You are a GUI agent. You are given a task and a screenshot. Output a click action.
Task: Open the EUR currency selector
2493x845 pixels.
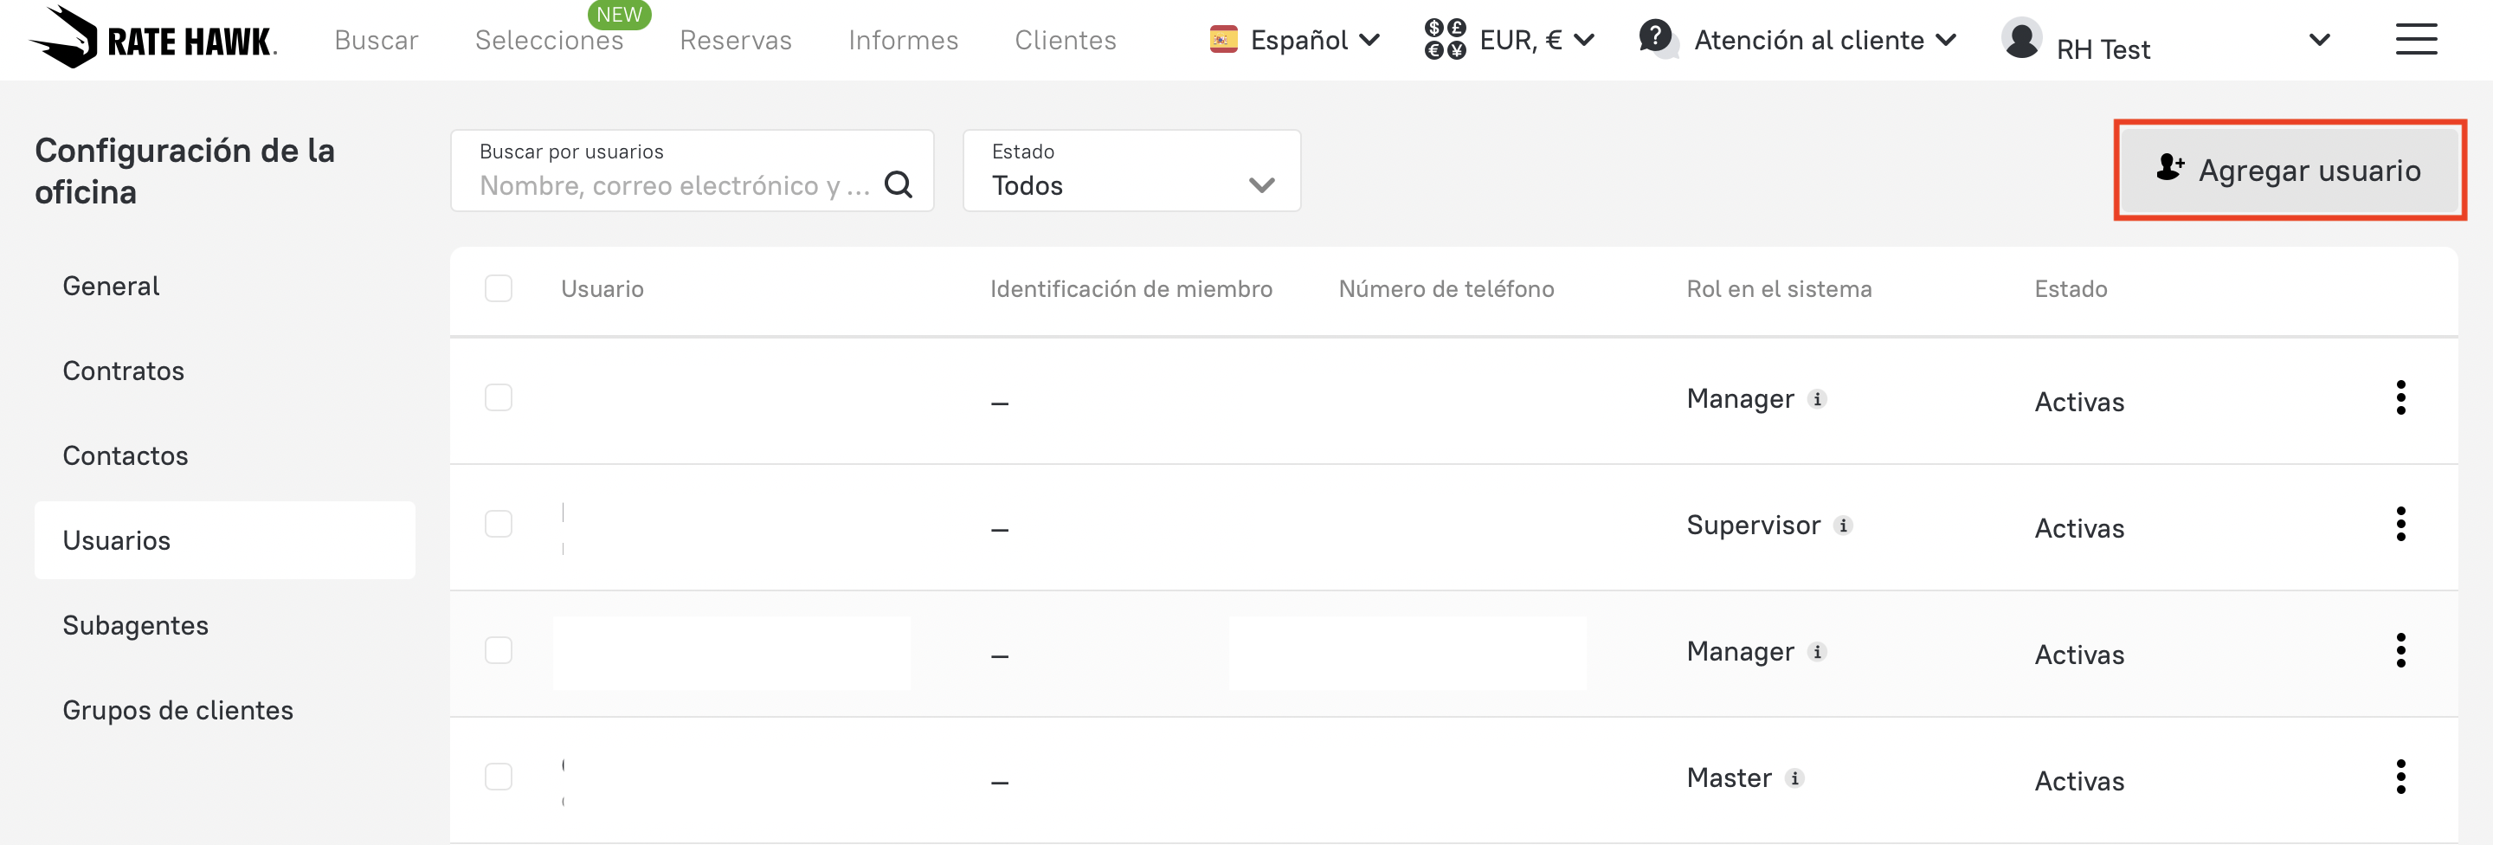(x=1509, y=40)
